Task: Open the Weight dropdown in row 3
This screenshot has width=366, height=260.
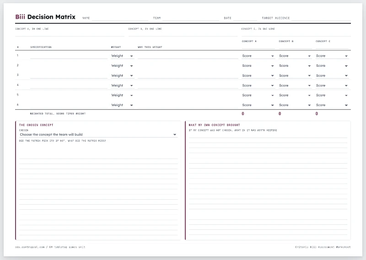Action: 122,75
